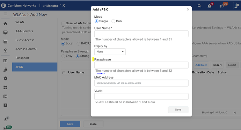
Task: Focus the VLAN input field
Action: click(141, 97)
